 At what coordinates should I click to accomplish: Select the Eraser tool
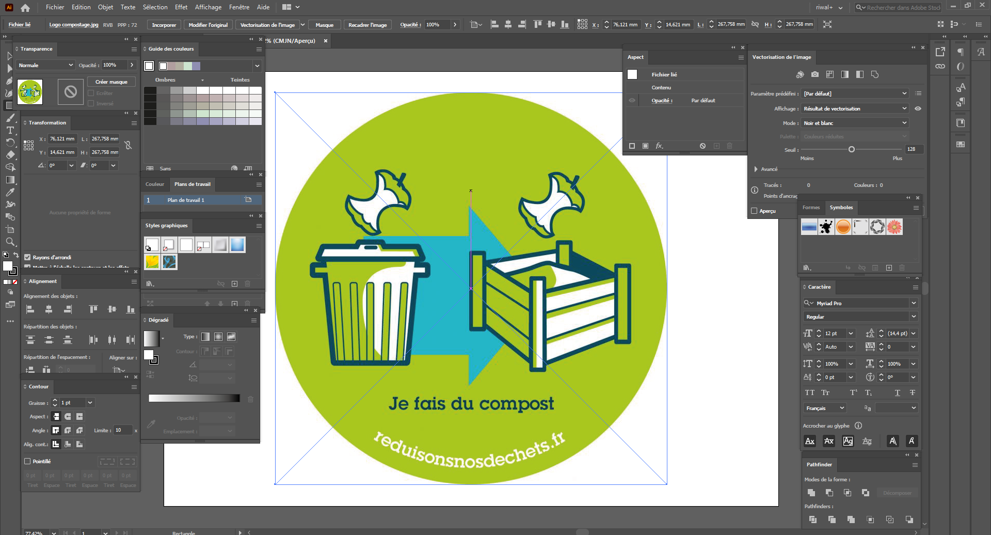[x=10, y=155]
